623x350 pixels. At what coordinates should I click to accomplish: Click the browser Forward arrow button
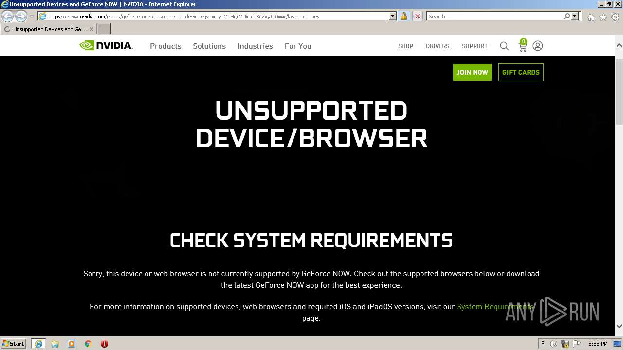21,16
